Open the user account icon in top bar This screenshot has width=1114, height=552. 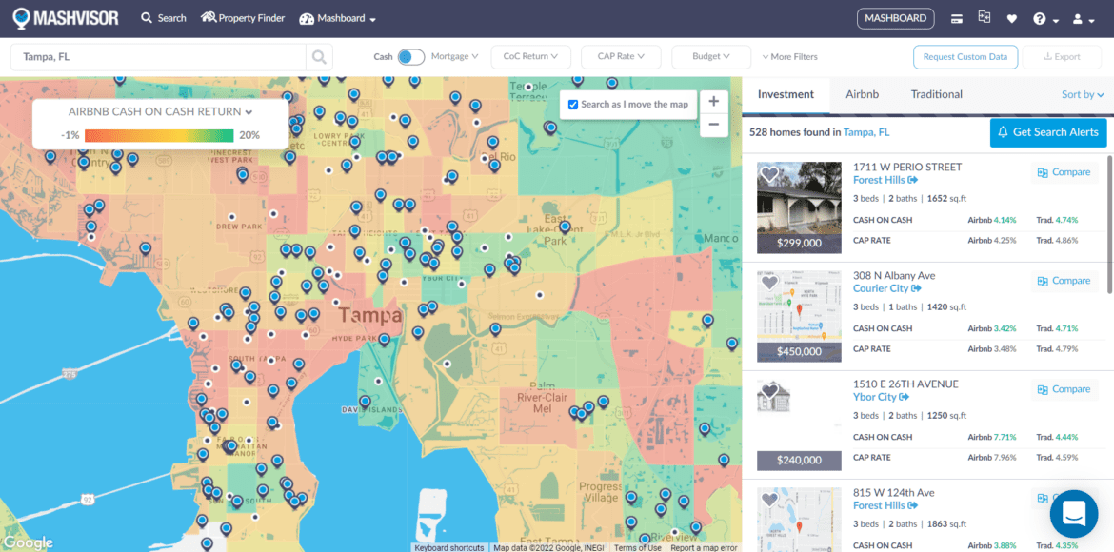coord(1078,18)
